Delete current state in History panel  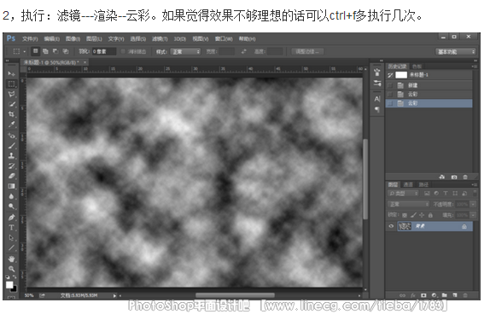click(x=465, y=177)
